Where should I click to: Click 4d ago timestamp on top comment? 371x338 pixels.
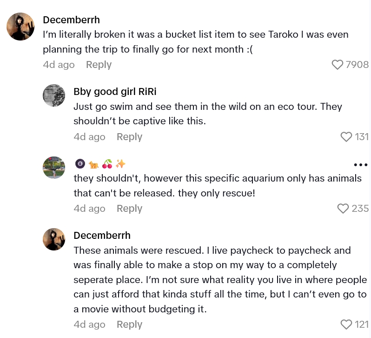59,65
